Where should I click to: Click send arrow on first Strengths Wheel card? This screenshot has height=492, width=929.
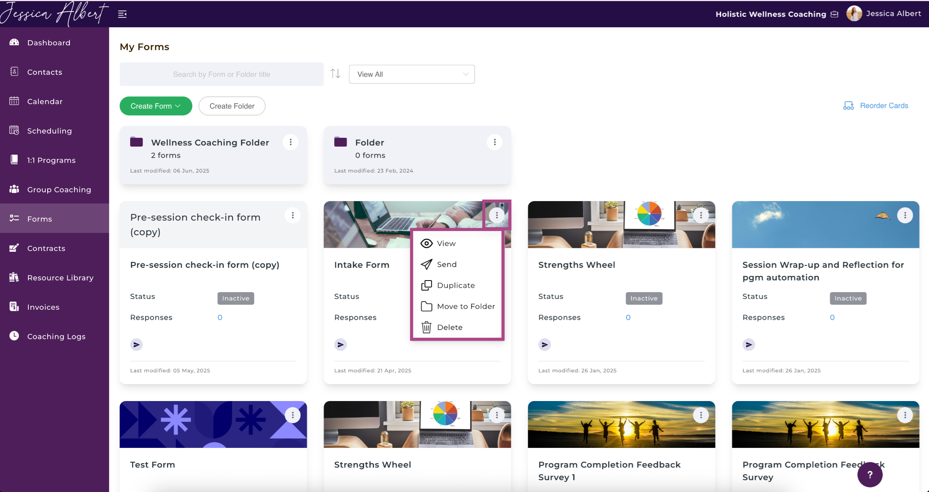pyautogui.click(x=545, y=345)
